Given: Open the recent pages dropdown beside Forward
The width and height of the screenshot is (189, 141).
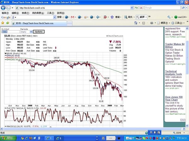Looking at the screenshot, I should pos(12,8).
